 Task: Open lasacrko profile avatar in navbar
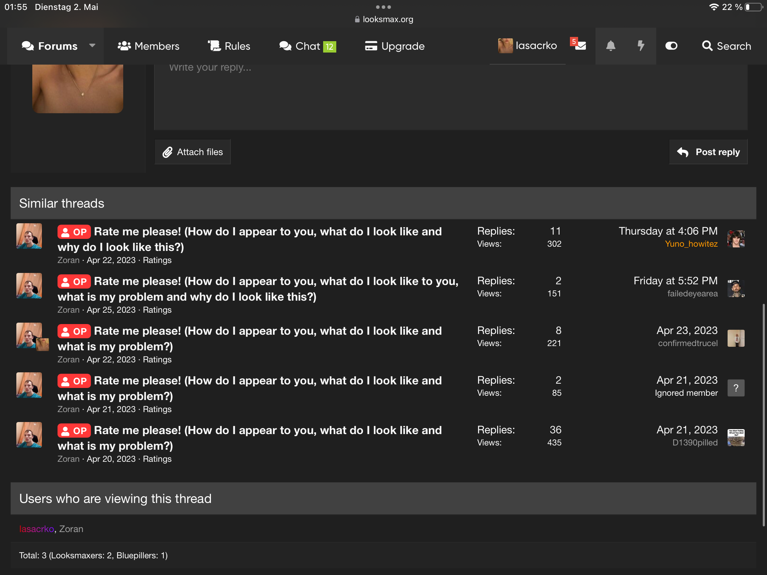coord(505,46)
